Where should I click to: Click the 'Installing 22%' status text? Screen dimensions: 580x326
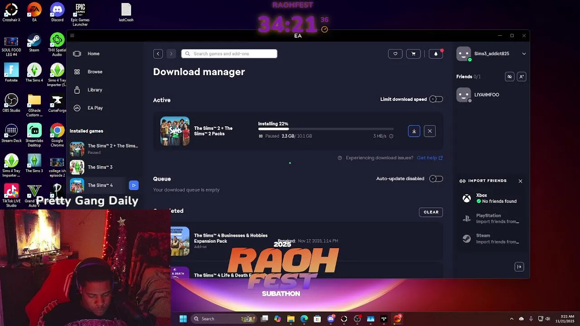pos(273,124)
